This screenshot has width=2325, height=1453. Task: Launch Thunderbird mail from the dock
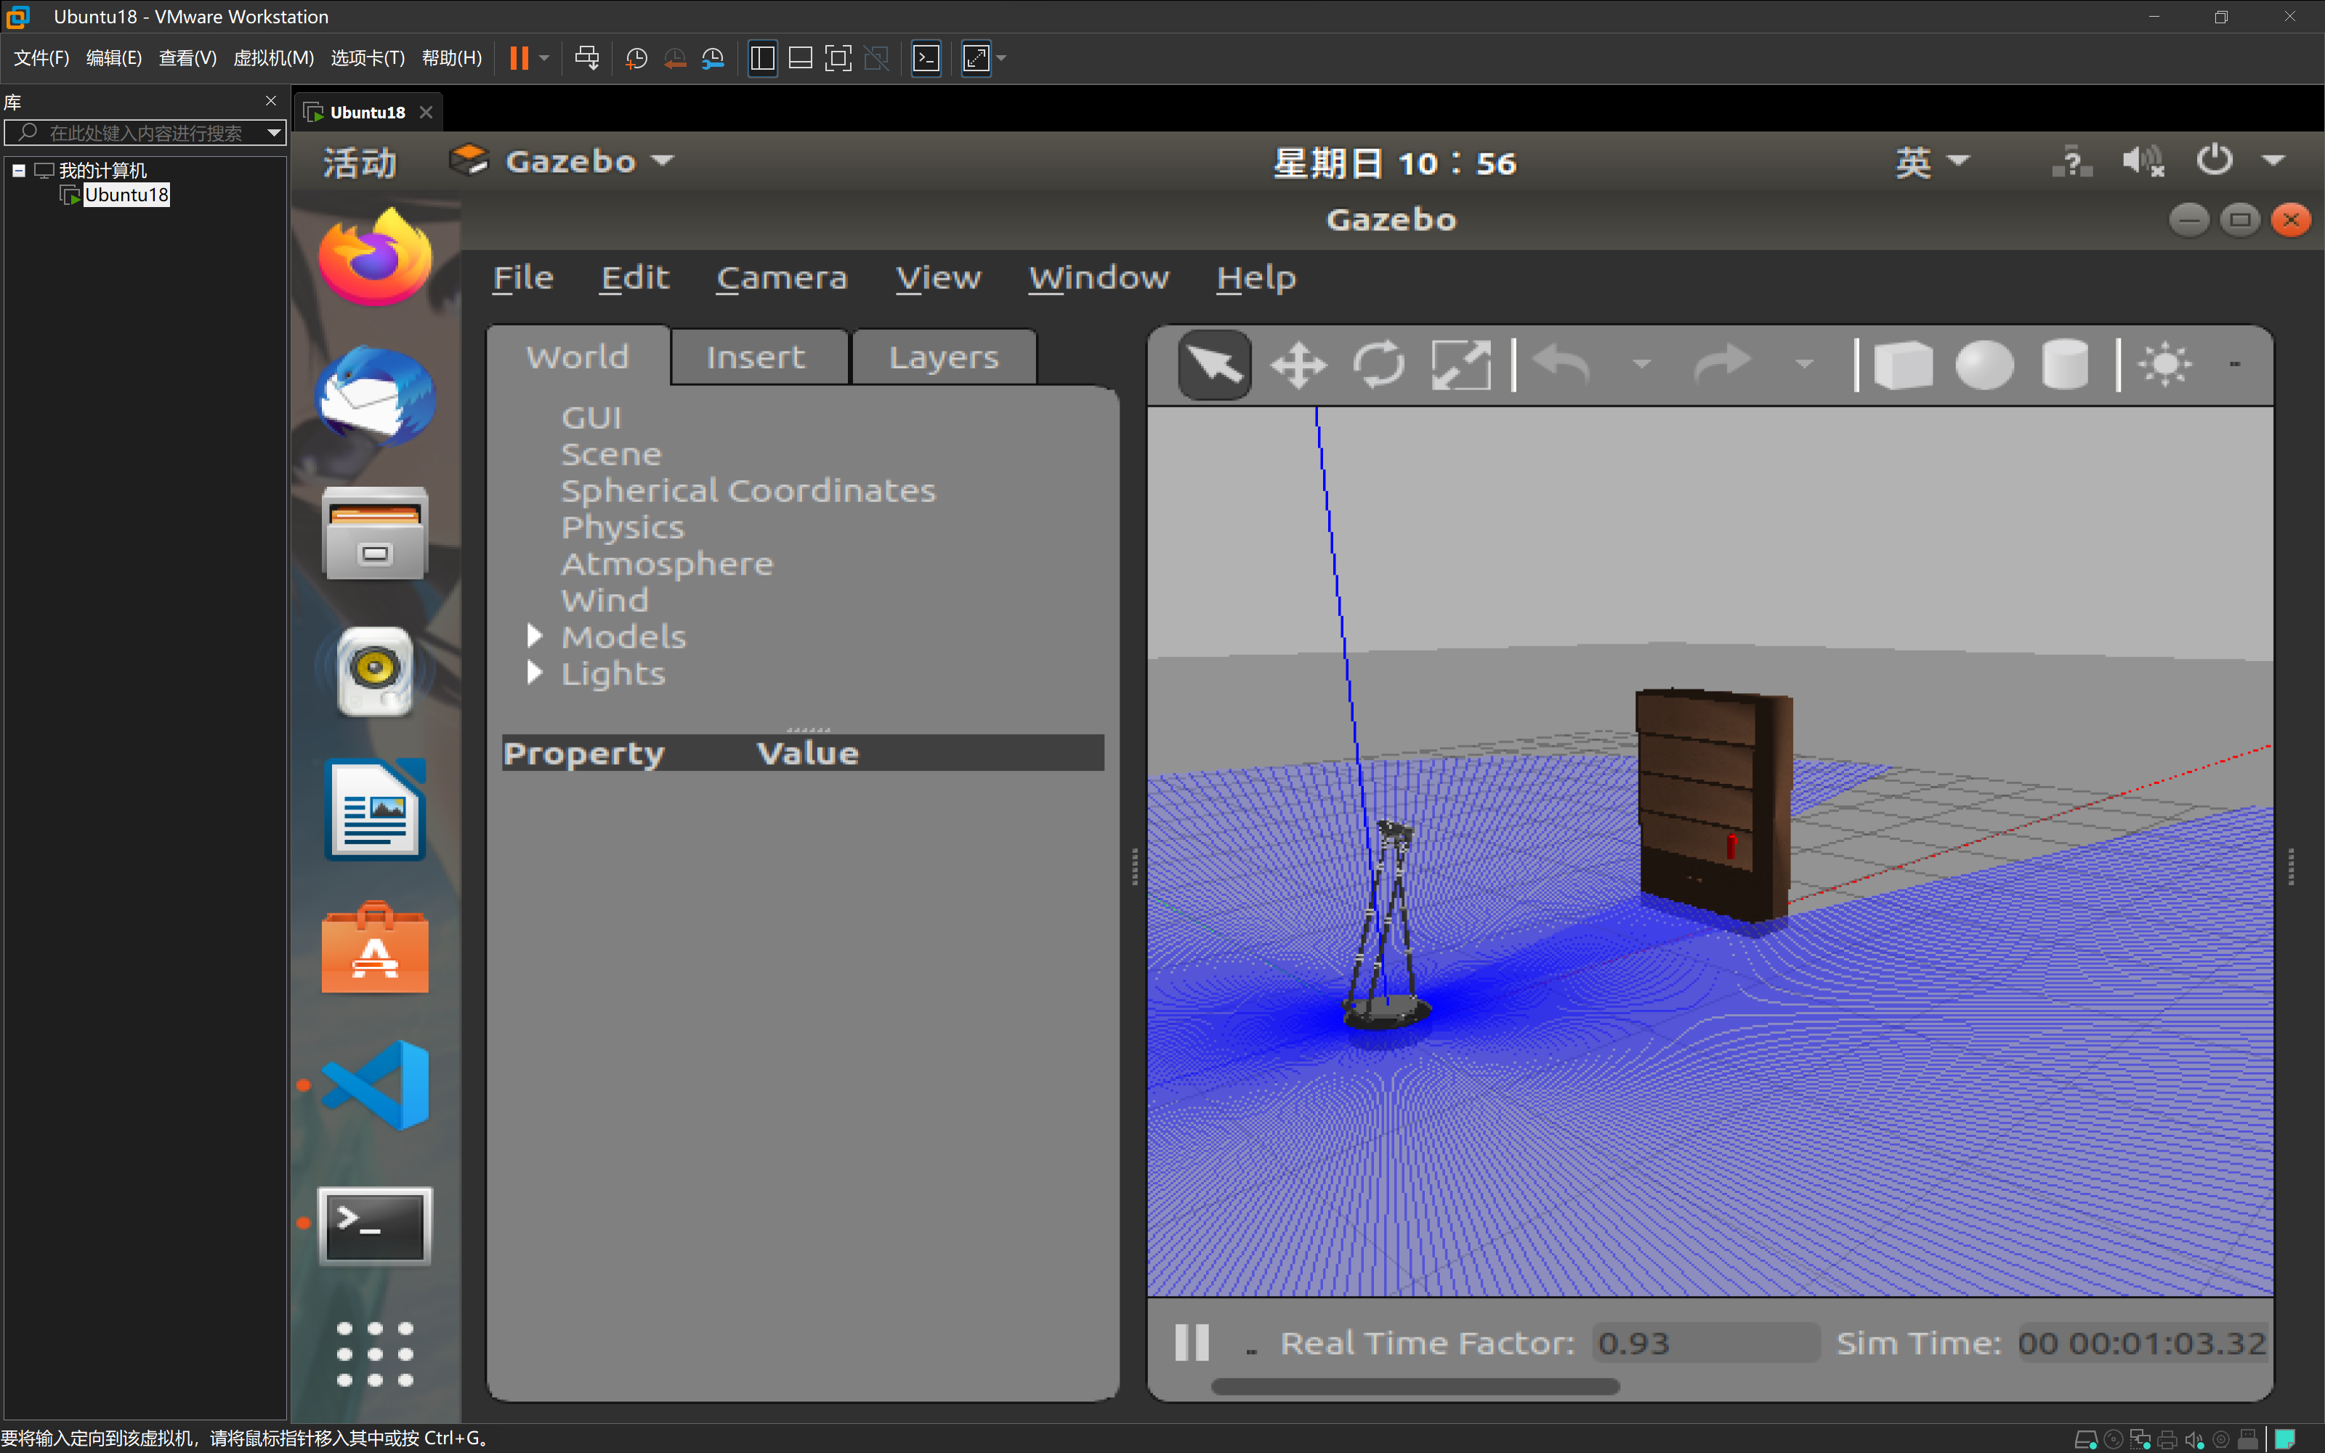375,396
